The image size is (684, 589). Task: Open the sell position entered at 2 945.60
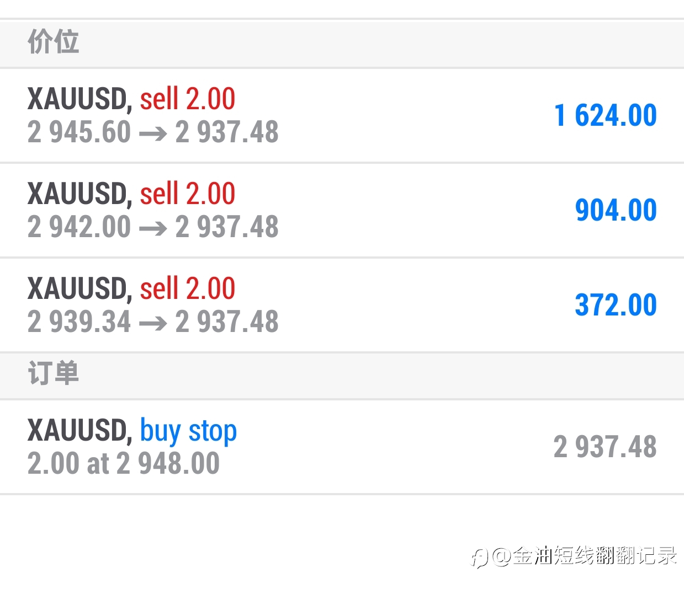coord(342,115)
